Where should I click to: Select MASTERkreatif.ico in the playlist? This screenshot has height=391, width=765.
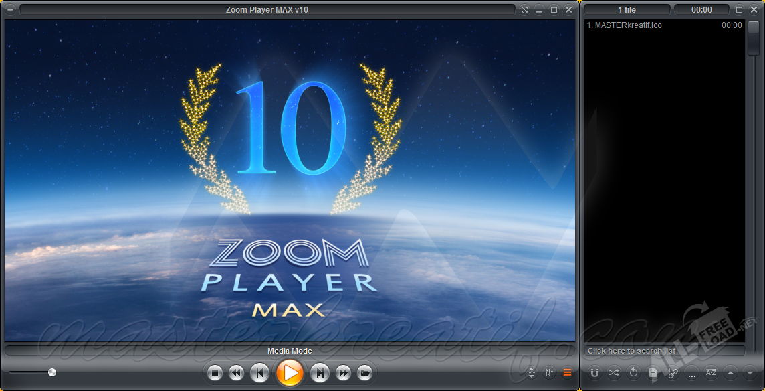click(x=625, y=25)
